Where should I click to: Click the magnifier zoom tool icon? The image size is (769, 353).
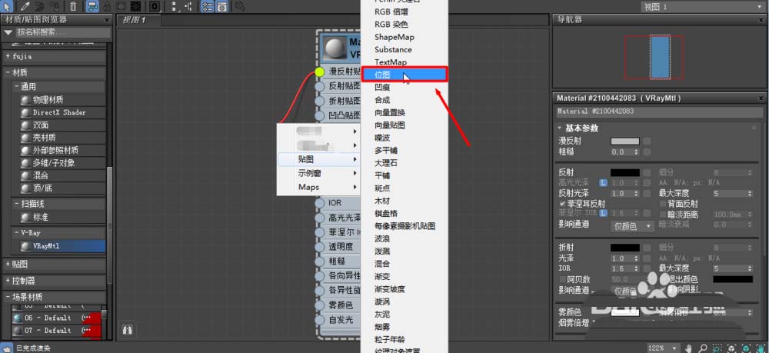pos(704,347)
